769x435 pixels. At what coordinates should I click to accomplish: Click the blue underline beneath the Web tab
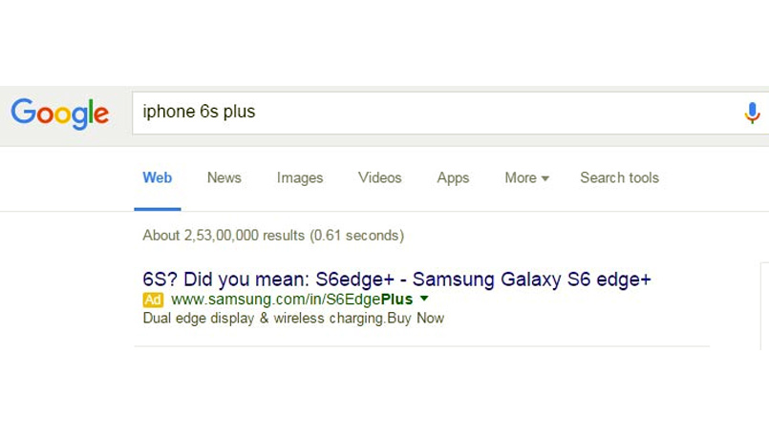158,209
